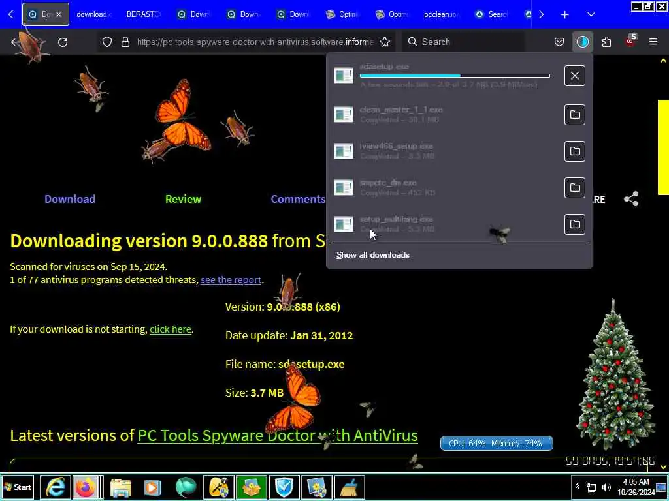Click the Show desktop tray button

661,487
